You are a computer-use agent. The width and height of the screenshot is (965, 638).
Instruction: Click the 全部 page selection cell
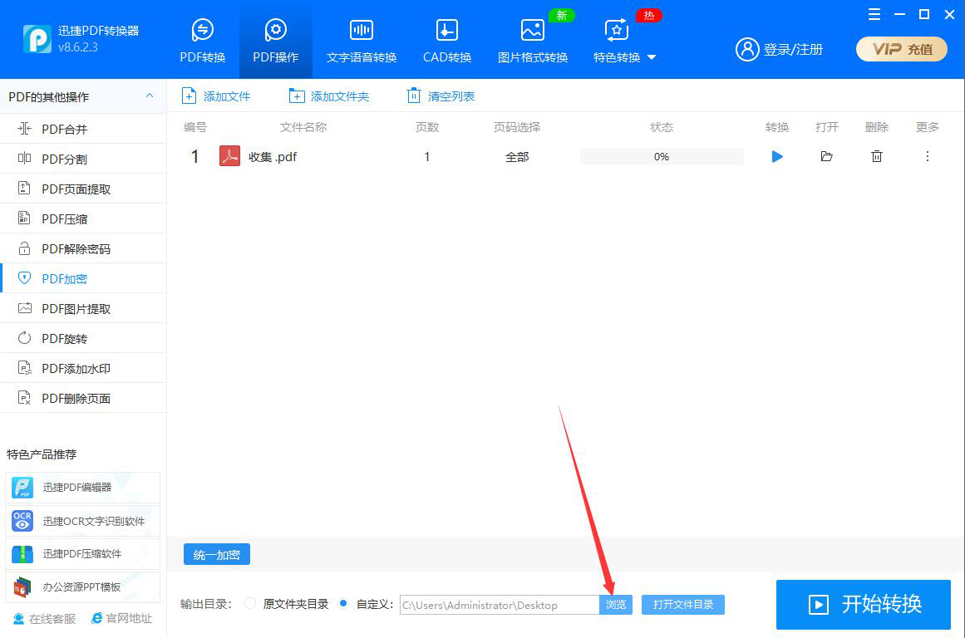point(517,157)
